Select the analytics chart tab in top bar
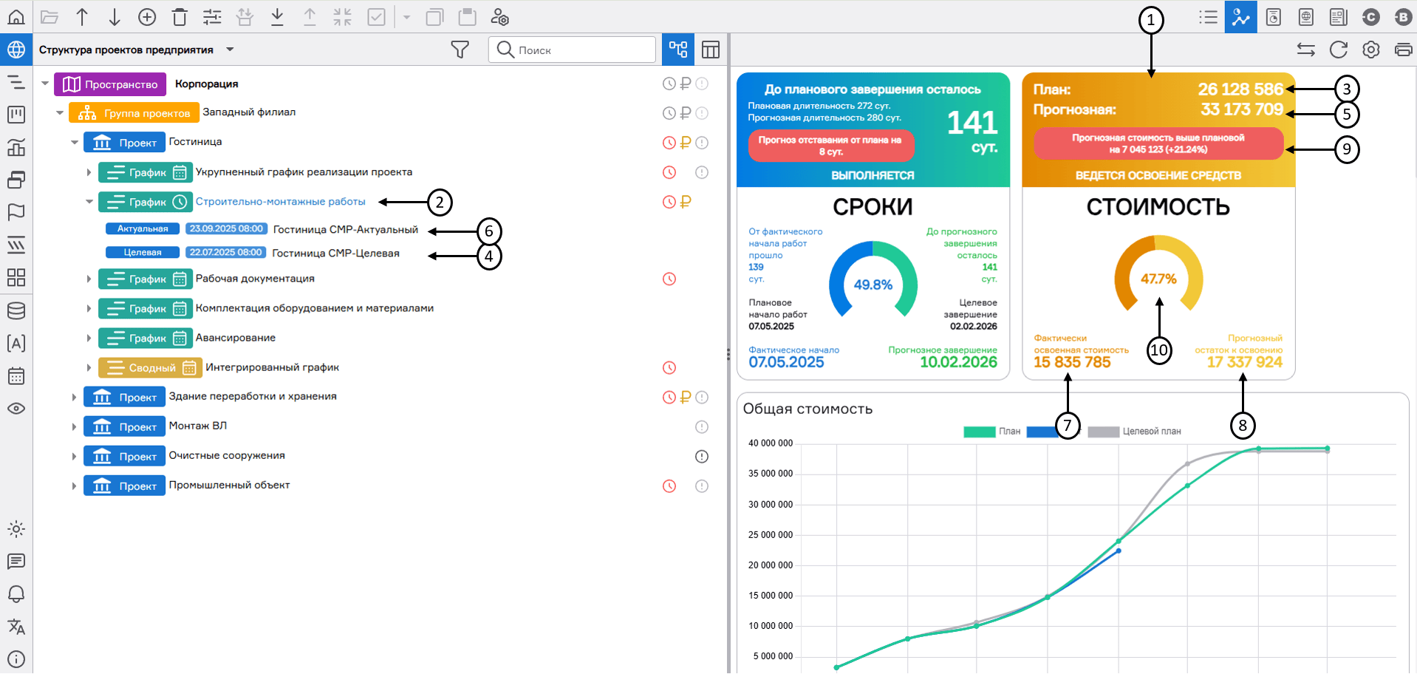The height and width of the screenshot is (674, 1417). click(x=1240, y=17)
